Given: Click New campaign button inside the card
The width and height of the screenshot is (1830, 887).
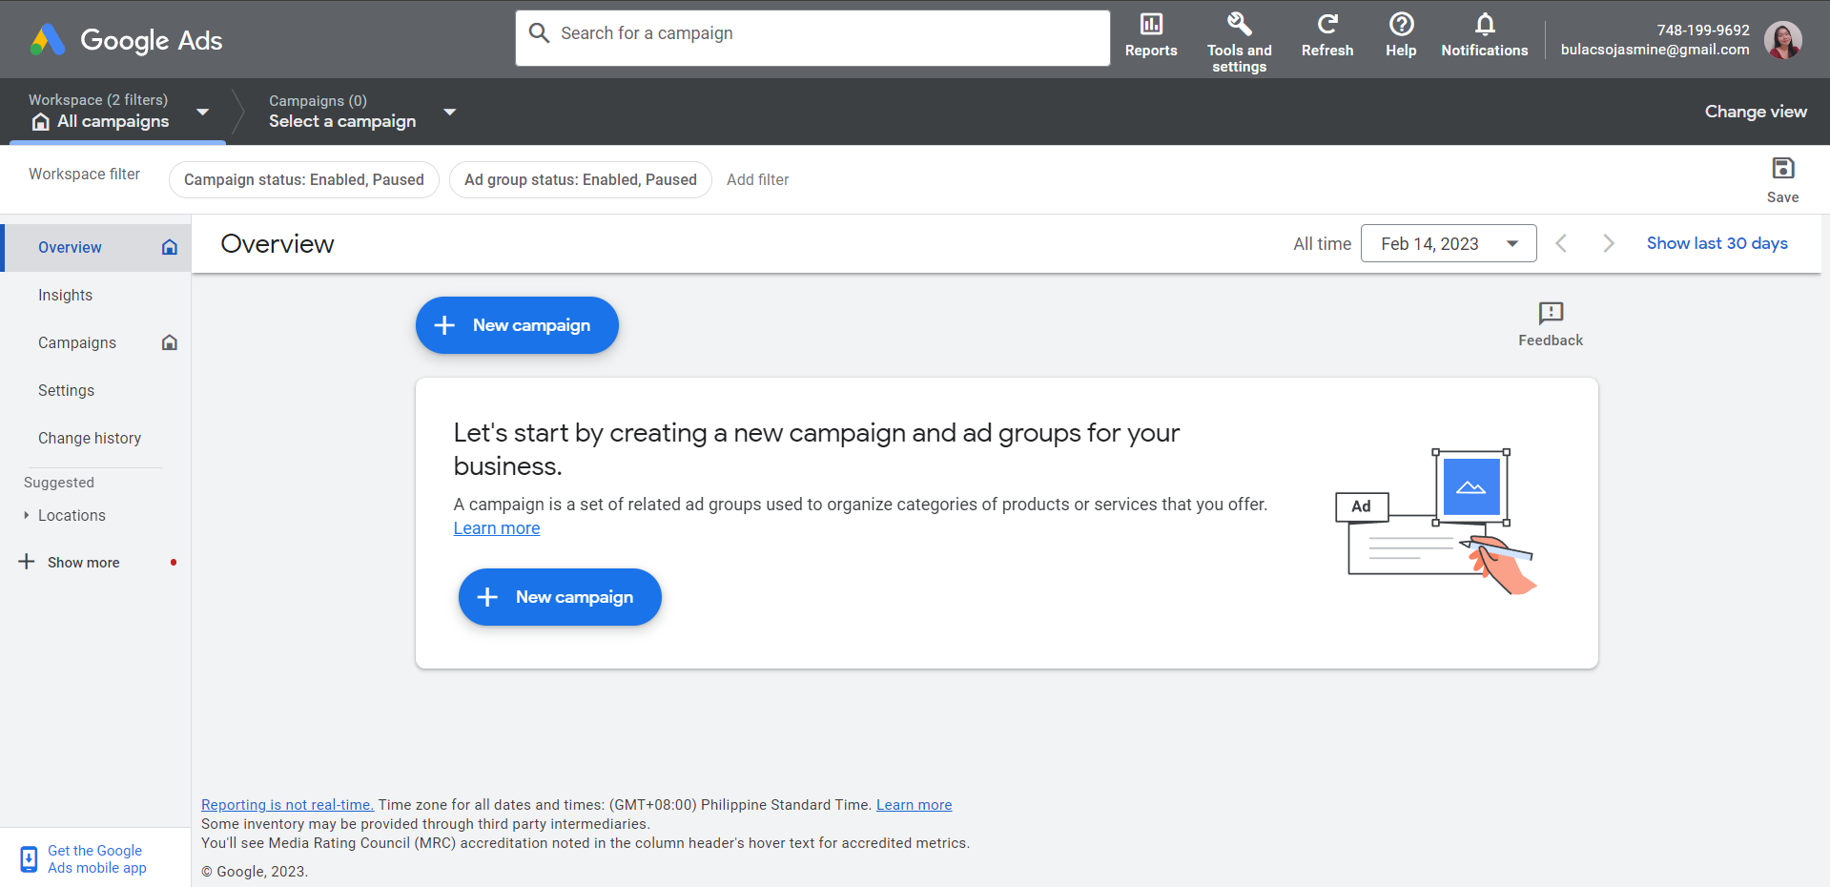Looking at the screenshot, I should pos(560,597).
